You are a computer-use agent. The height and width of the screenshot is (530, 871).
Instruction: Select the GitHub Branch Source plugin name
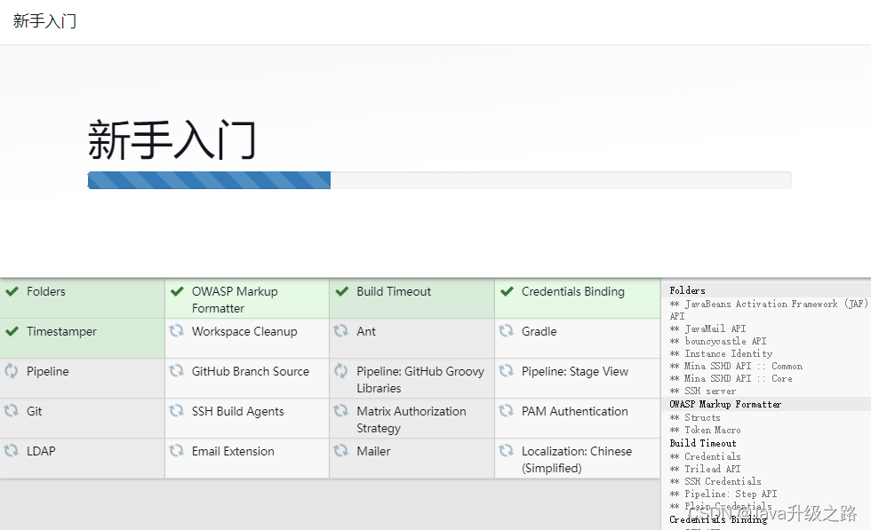pyautogui.click(x=251, y=371)
